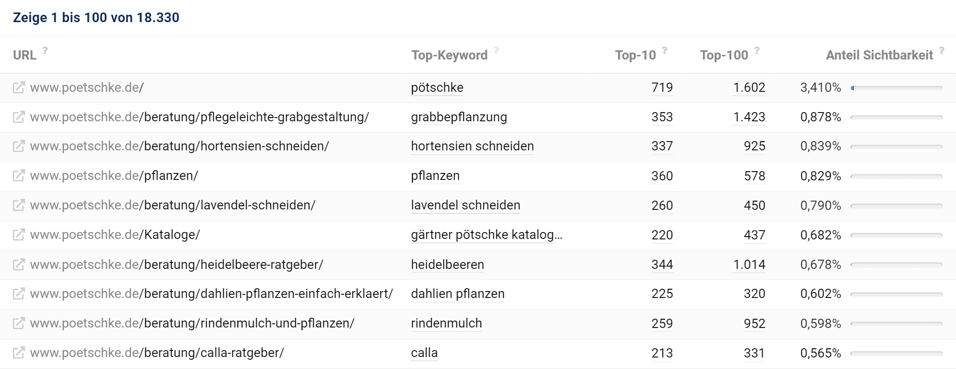This screenshot has height=369, width=956.
Task: Click visibility bar for 3,410% homepage row
Action: point(896,88)
